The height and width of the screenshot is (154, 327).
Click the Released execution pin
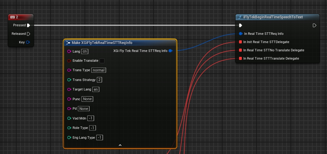point(29,34)
